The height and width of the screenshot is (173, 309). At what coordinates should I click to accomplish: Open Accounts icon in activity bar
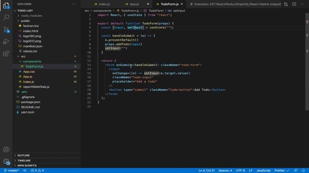tap(6, 149)
